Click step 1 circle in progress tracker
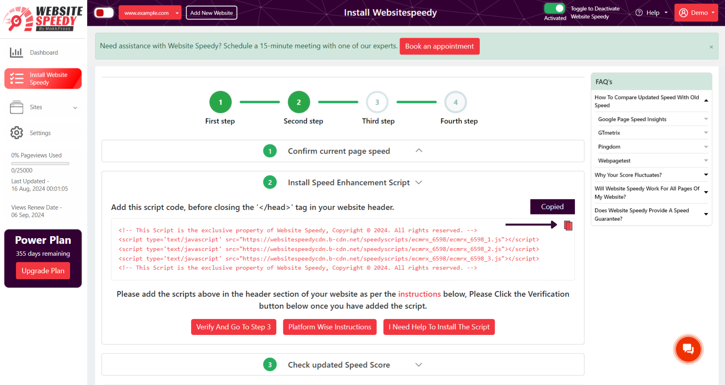725x385 pixels. (220, 102)
